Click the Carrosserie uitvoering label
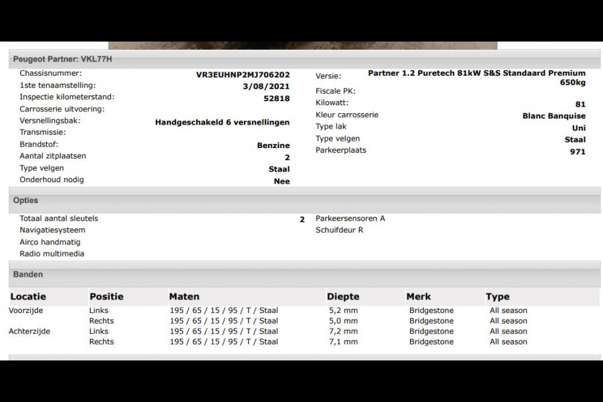The width and height of the screenshot is (603, 402). 62,109
